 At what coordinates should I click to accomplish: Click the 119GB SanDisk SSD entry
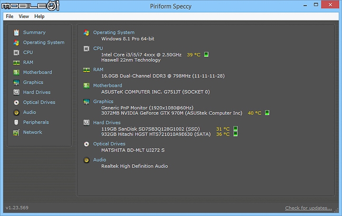(x=151, y=129)
